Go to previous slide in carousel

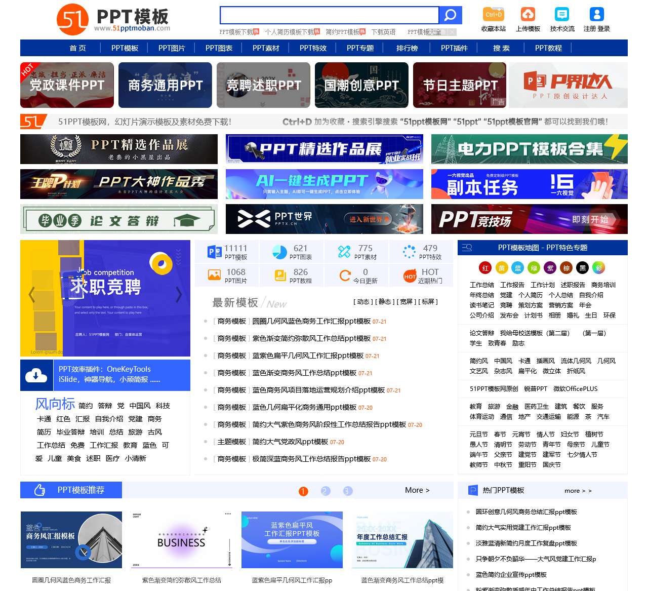(31, 294)
